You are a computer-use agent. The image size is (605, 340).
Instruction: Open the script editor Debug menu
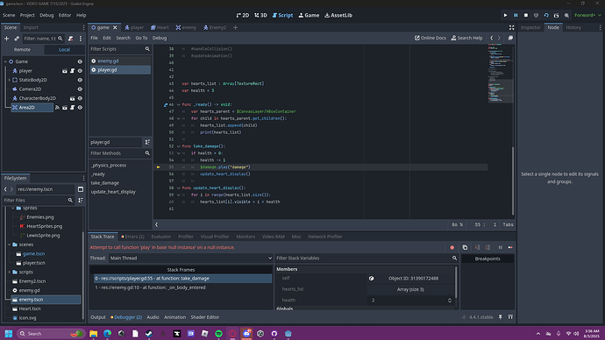[x=160, y=38]
